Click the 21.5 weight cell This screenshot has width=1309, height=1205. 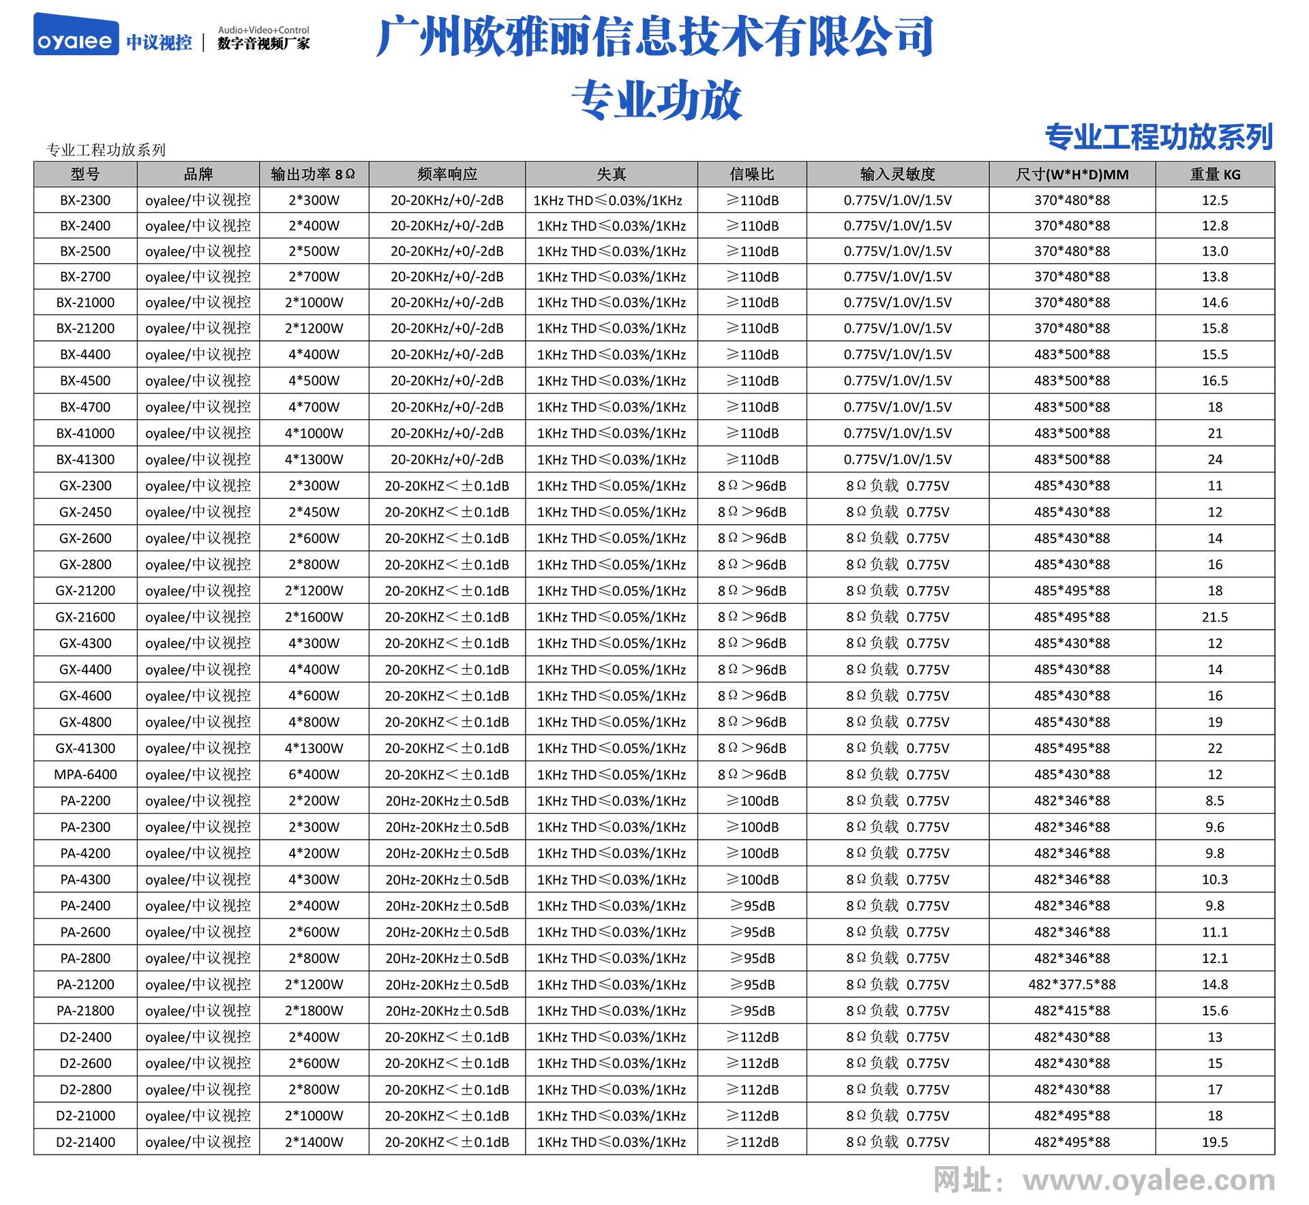[1215, 617]
